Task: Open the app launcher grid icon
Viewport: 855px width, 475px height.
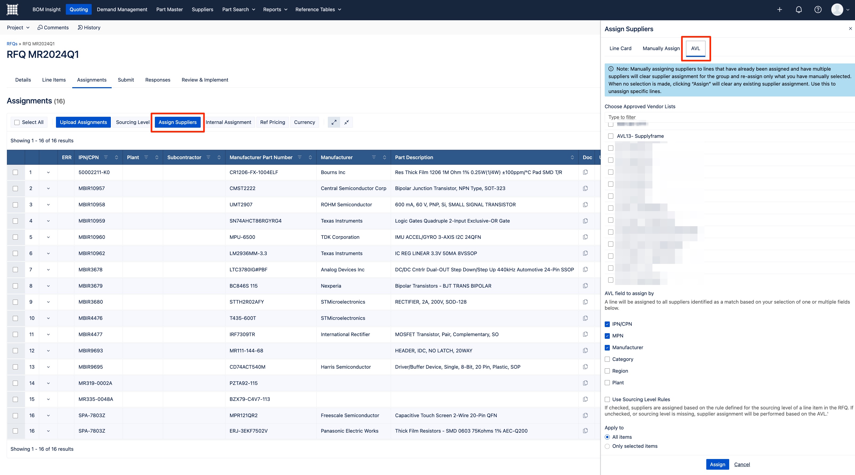Action: 12,9
